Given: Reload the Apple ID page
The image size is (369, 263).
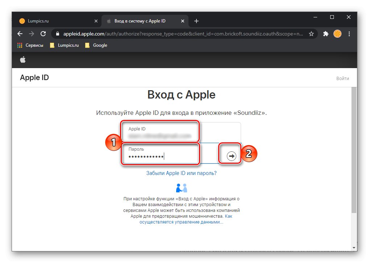Looking at the screenshot, I should (x=43, y=34).
